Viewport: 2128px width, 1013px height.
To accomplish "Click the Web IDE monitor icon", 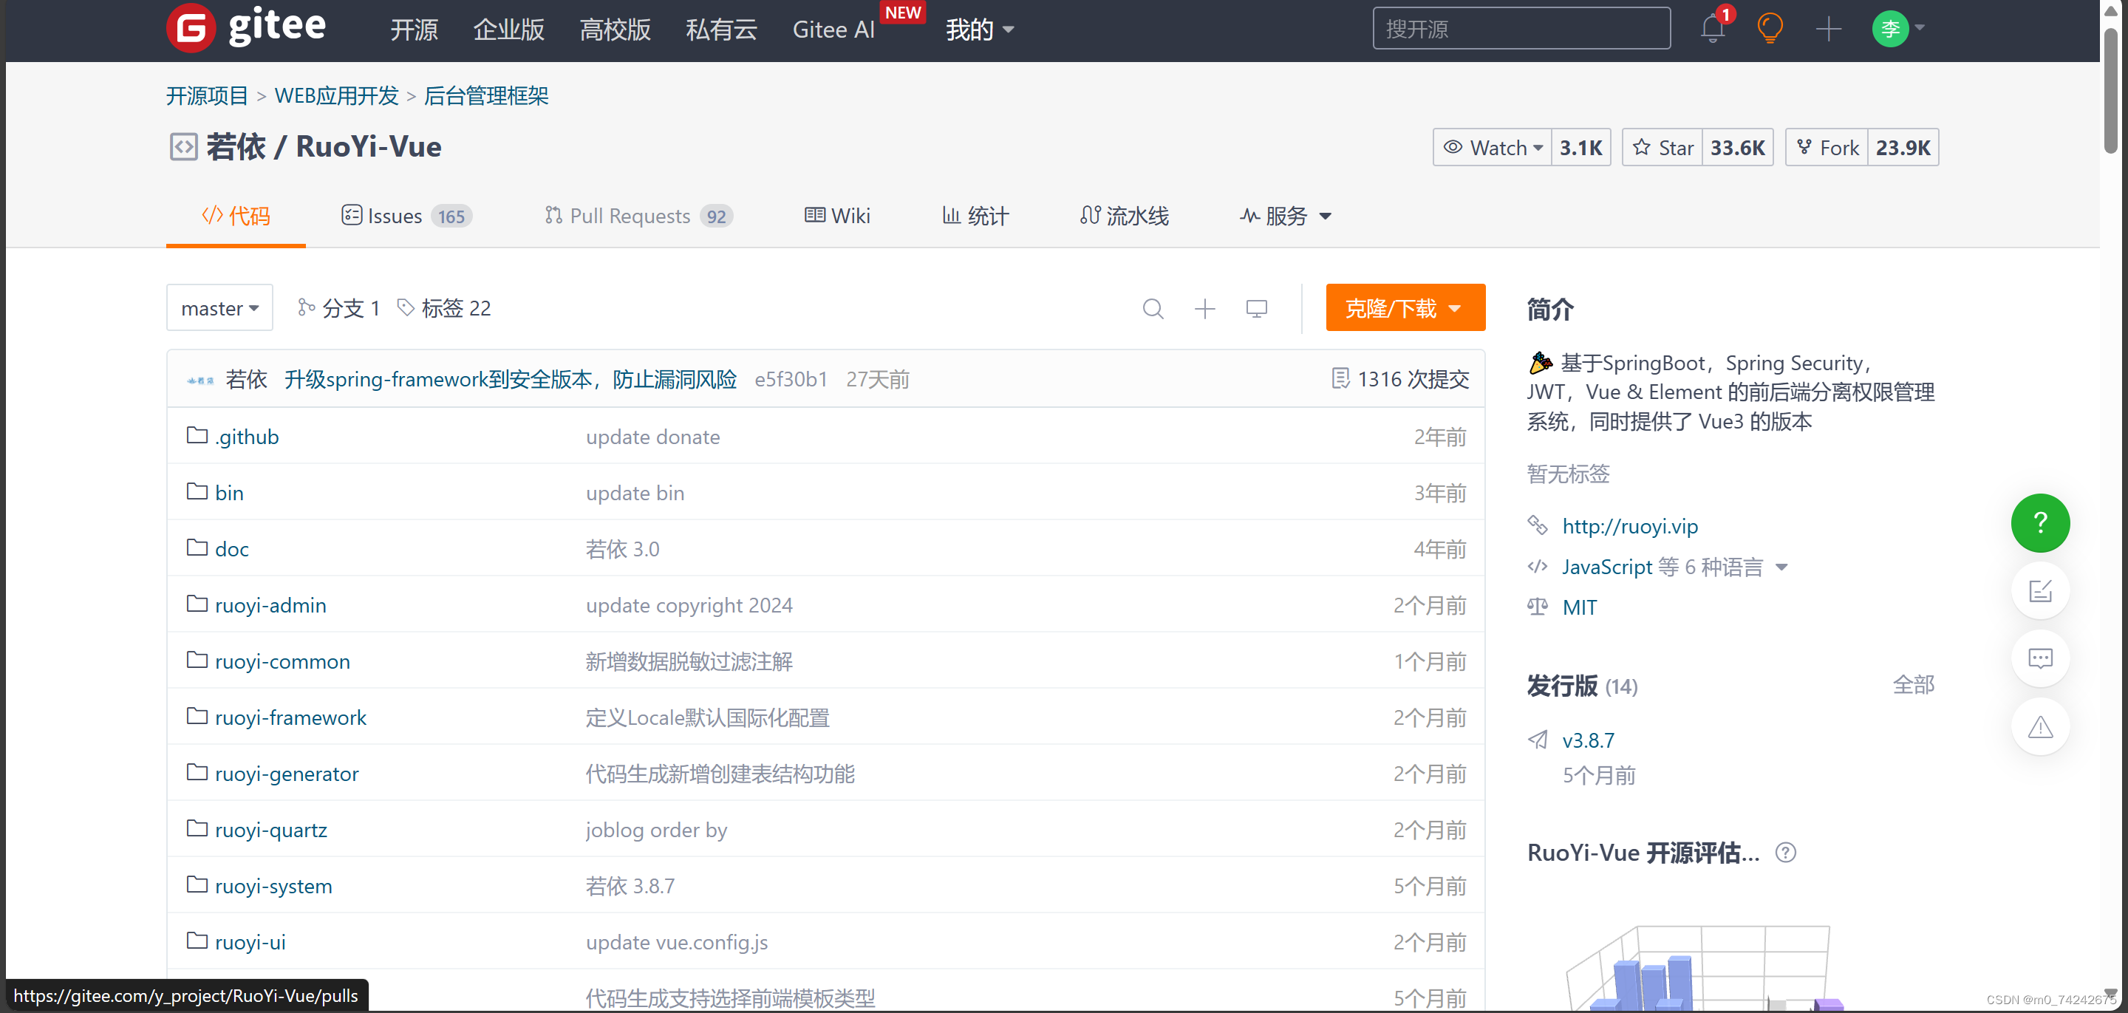I will pos(1256,308).
